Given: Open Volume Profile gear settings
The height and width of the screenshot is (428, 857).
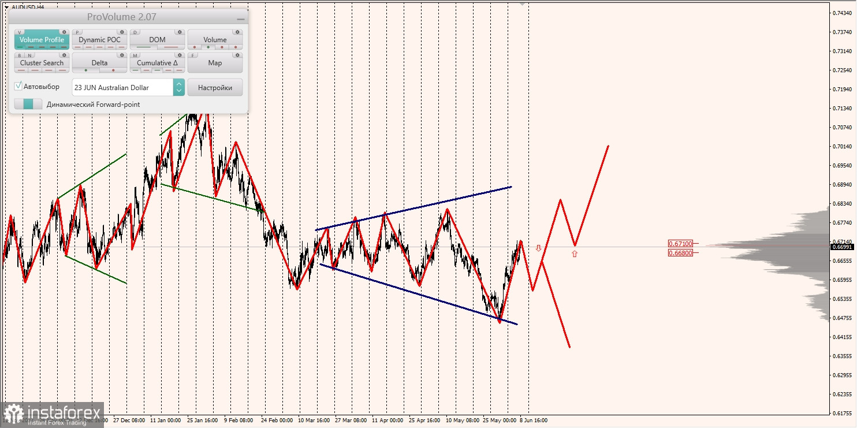Looking at the screenshot, I should click(x=64, y=32).
